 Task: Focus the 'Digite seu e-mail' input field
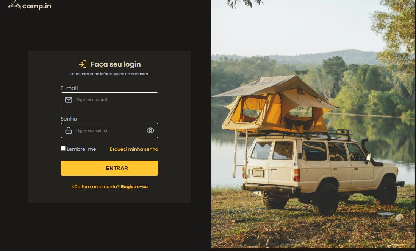point(109,100)
